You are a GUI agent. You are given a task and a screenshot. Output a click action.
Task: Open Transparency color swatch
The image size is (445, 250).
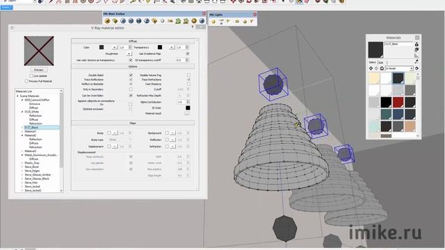click(160, 47)
